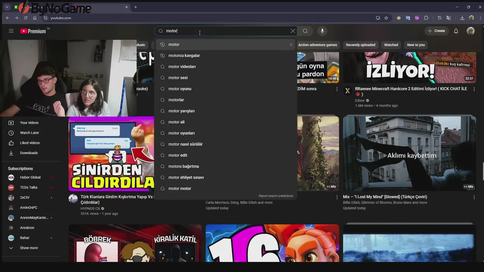Open the browser extensions puzzle icon
The width and height of the screenshot is (484, 272).
pos(426,18)
